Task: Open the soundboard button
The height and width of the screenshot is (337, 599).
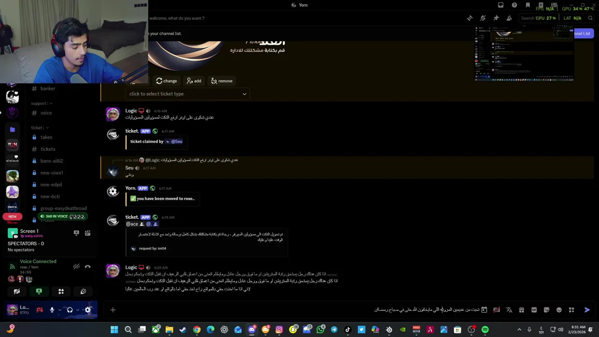Action: coord(83,291)
